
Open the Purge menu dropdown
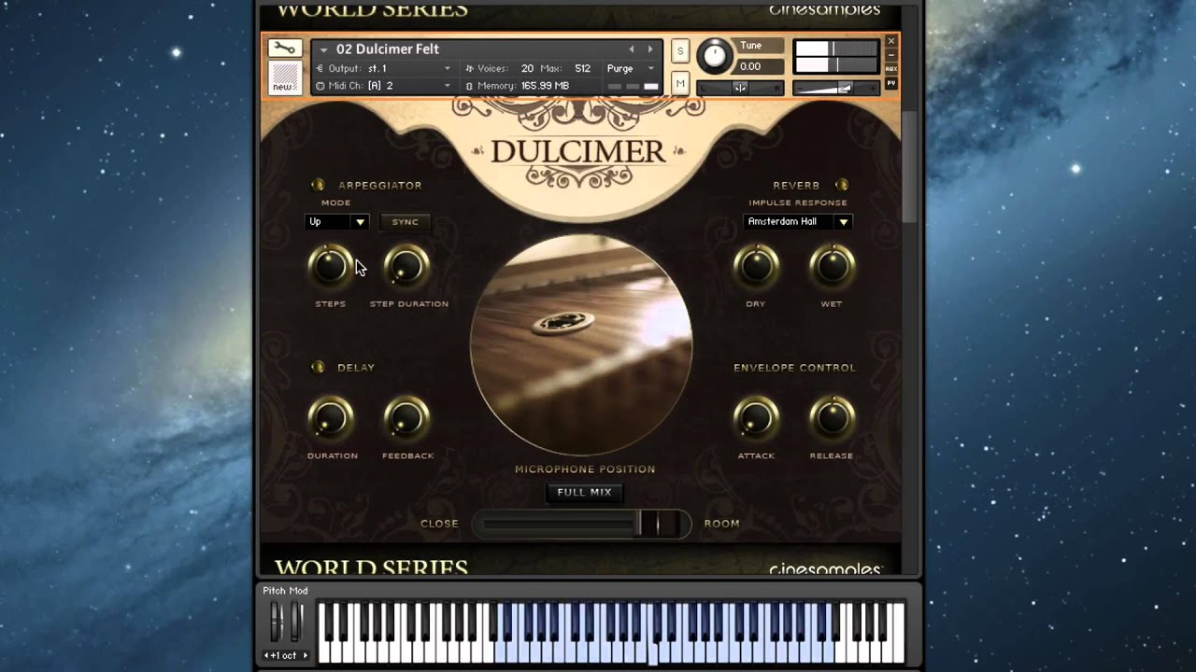[631, 68]
